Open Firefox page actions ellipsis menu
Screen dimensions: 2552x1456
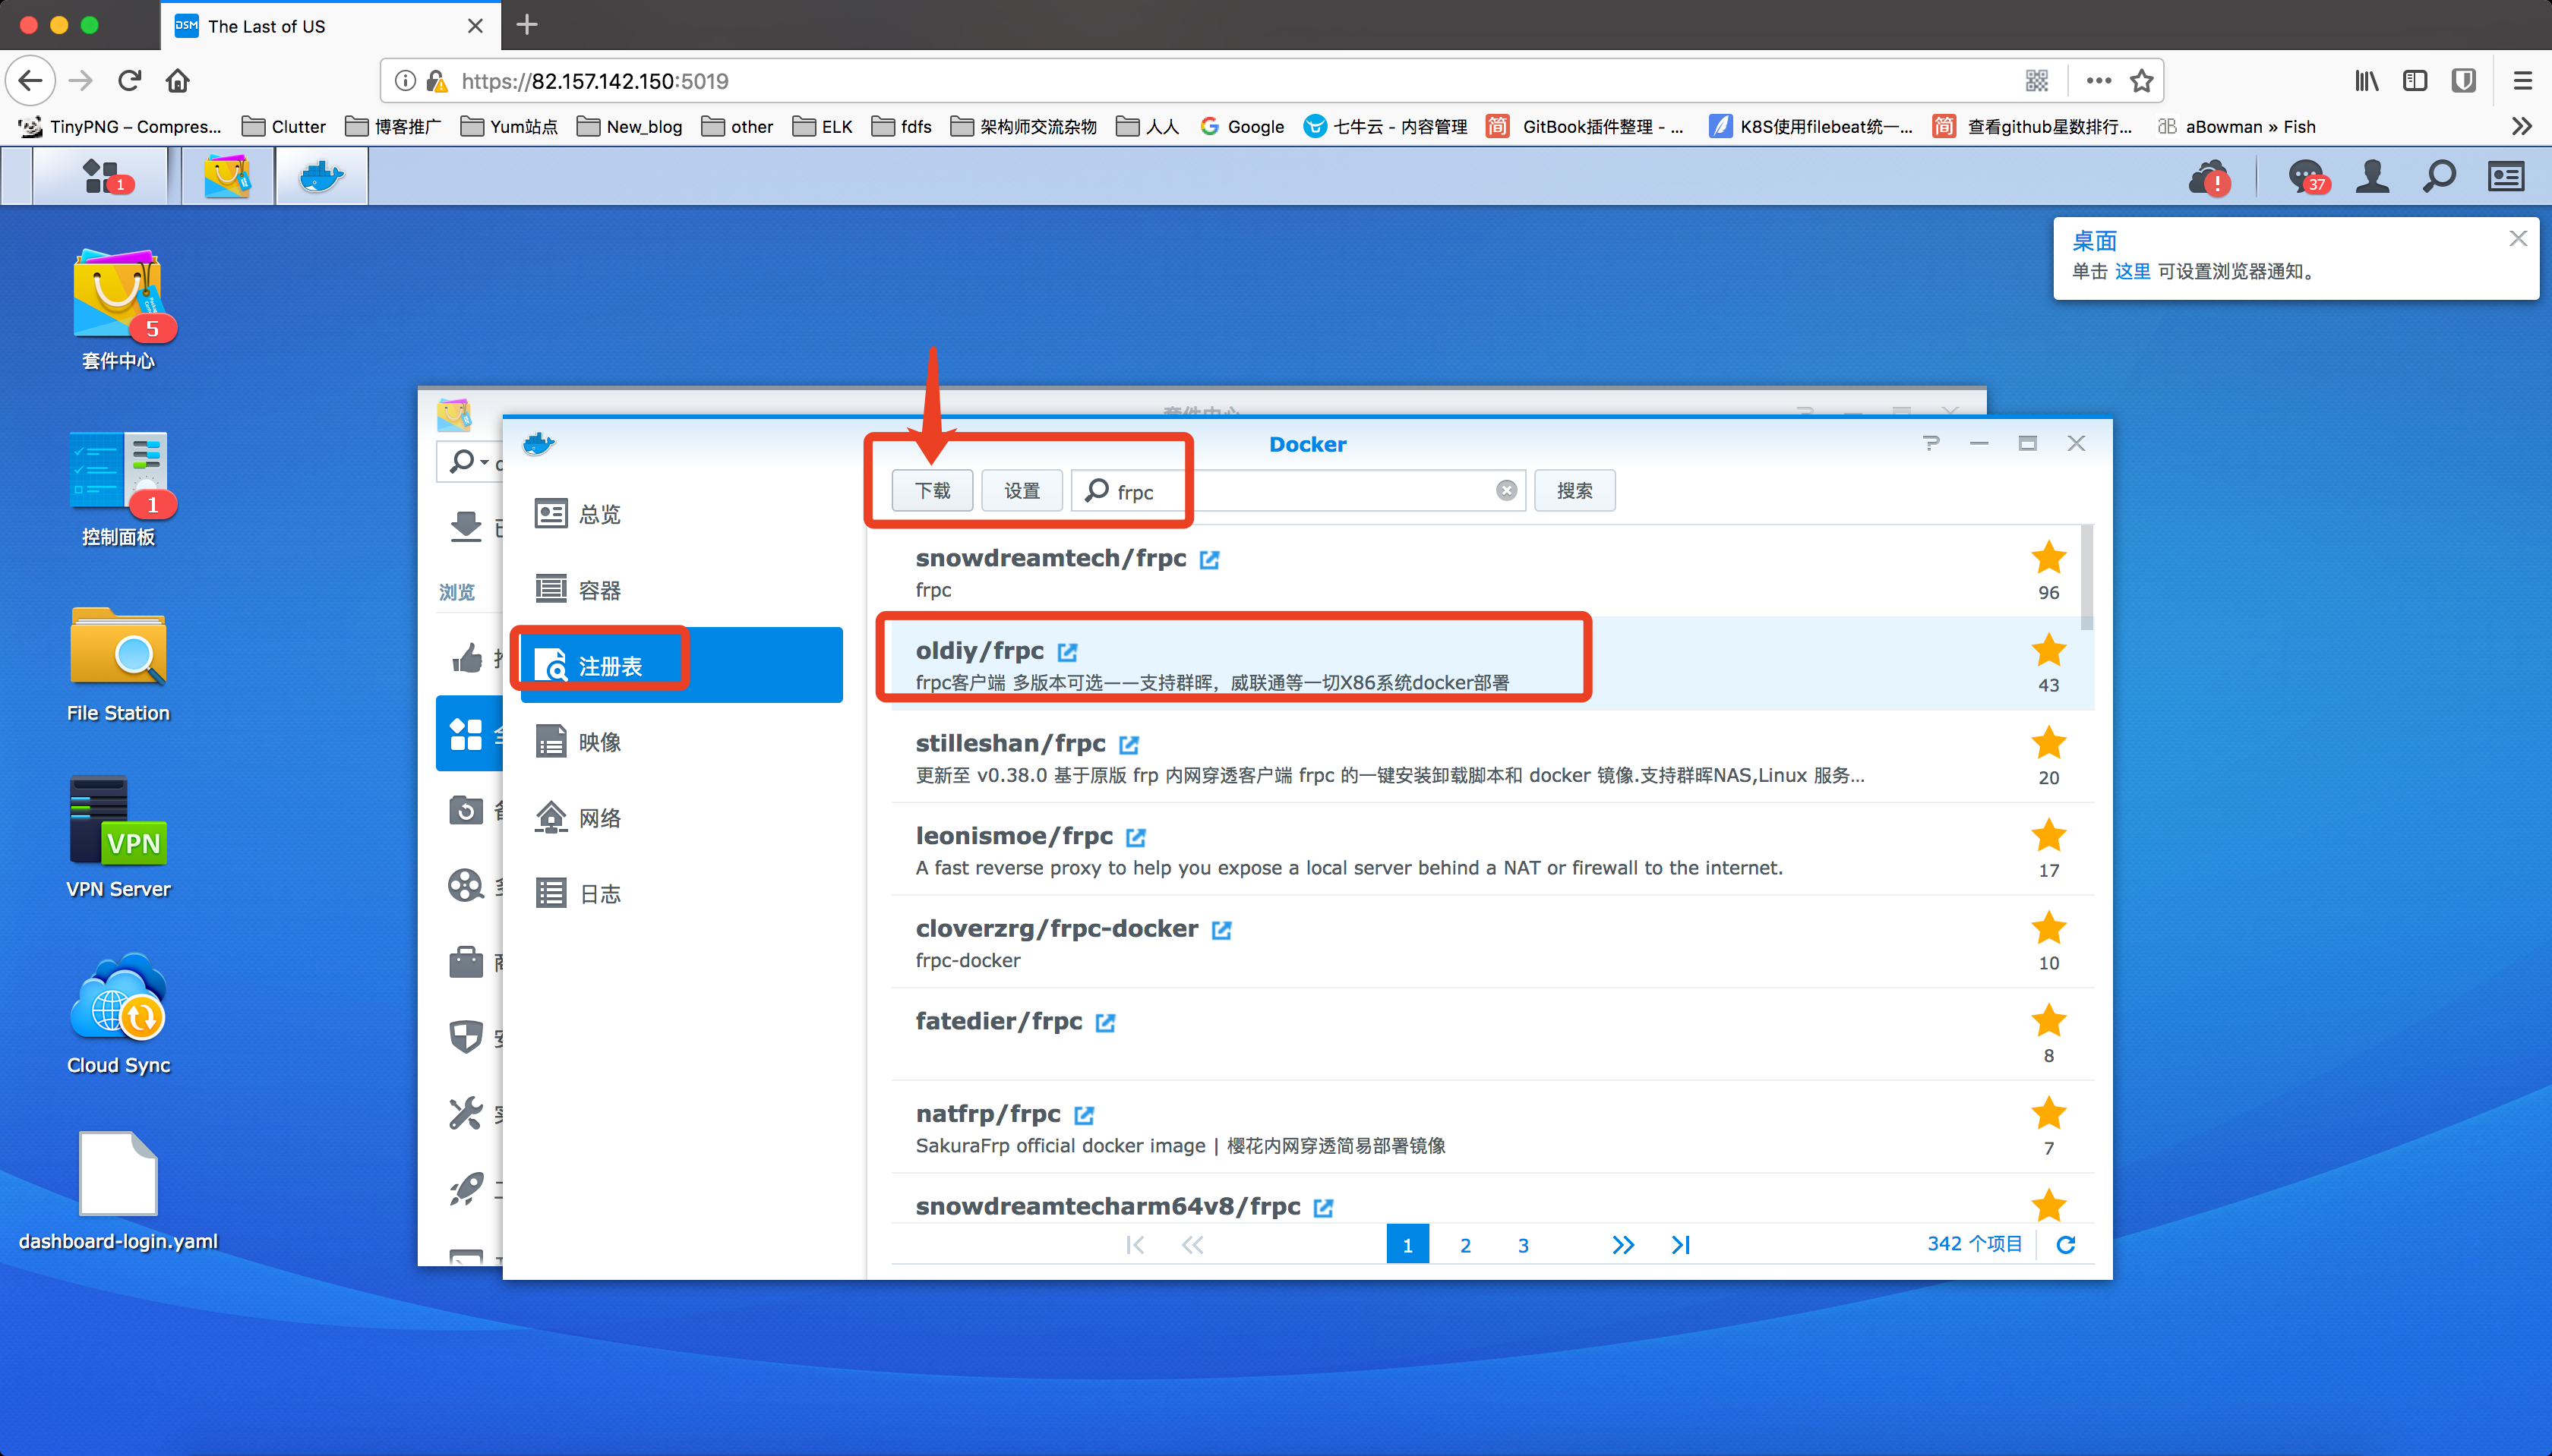2098,80
